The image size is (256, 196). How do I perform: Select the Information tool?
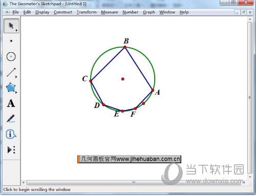[x=11, y=134]
